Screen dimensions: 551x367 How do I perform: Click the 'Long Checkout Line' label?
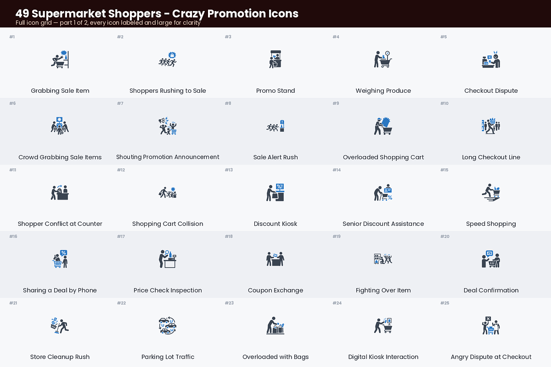[x=491, y=157]
